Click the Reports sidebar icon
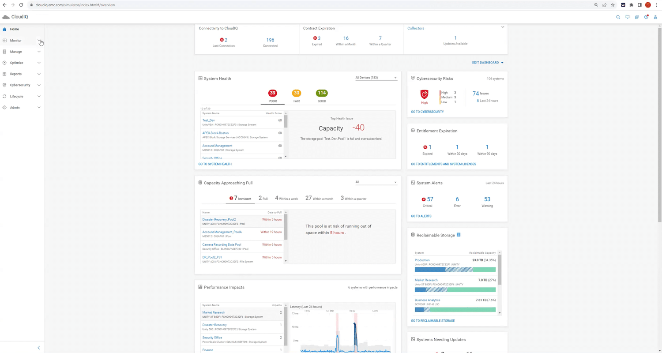 coord(4,74)
